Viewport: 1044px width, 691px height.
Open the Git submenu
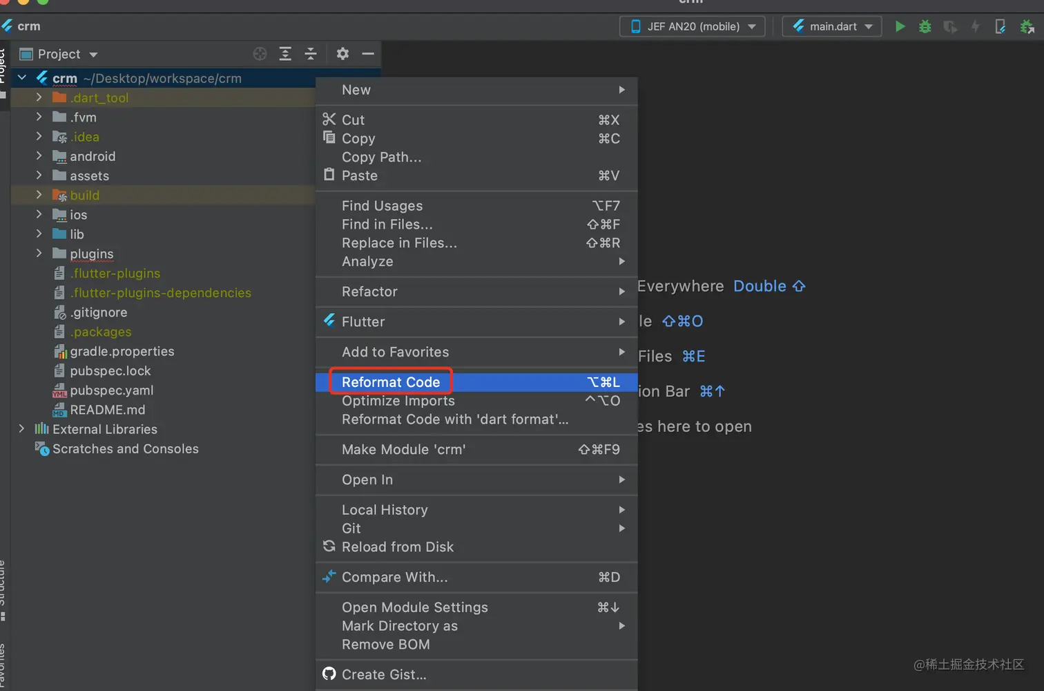click(476, 529)
